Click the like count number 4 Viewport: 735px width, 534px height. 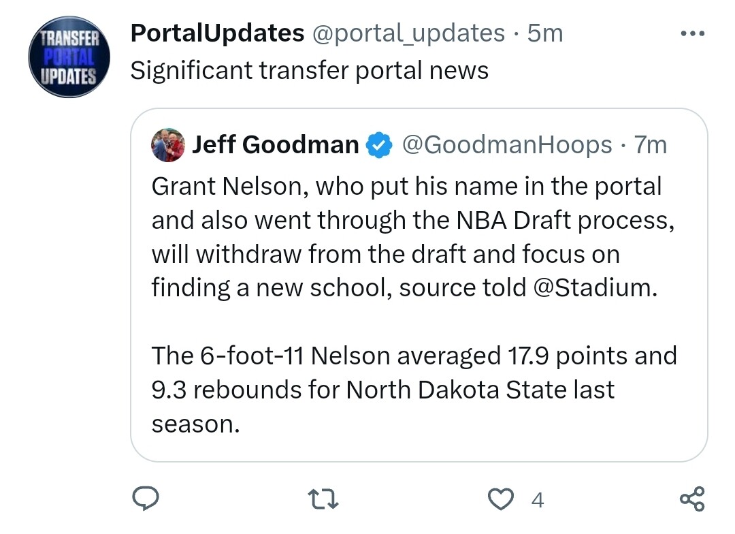coord(537,501)
